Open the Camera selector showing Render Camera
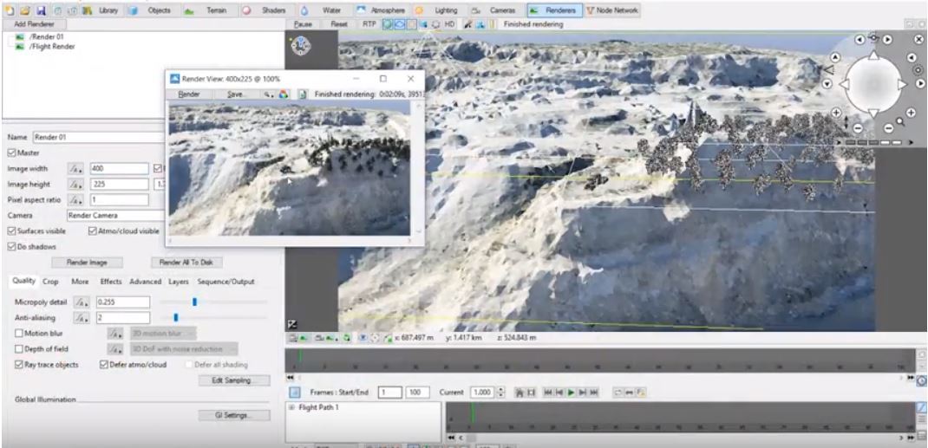Image resolution: width=928 pixels, height=448 pixels. (115, 216)
